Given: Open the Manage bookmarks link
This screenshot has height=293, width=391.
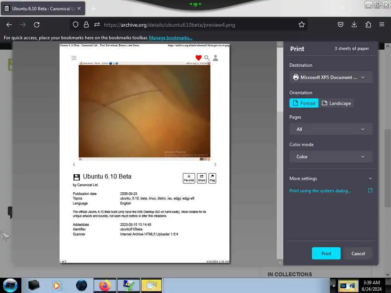Looking at the screenshot, I should pyautogui.click(x=171, y=38).
